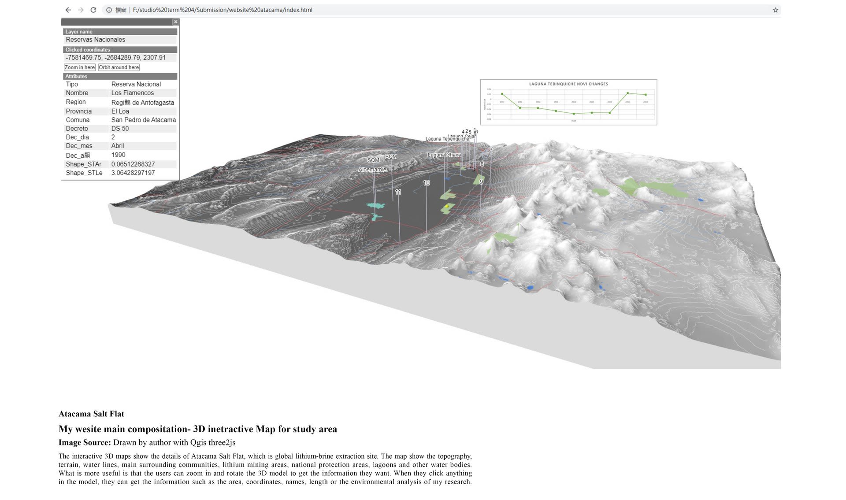Click the Dec_mes value Abril
Screen dimensions: 846x500
click(x=118, y=146)
